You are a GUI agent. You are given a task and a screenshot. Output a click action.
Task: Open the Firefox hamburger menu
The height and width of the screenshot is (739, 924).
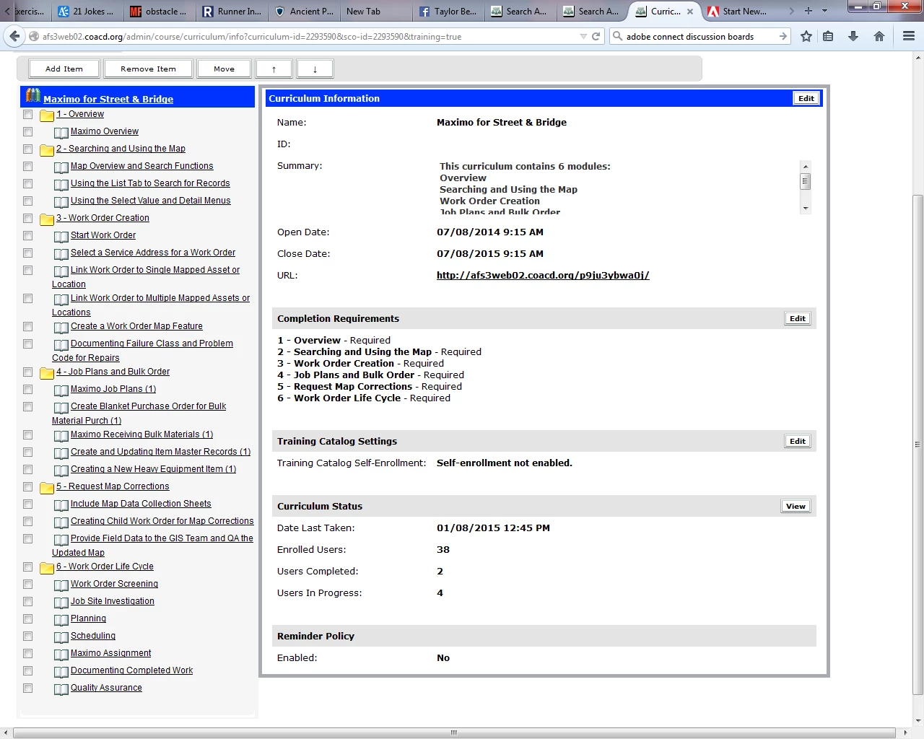[909, 36]
